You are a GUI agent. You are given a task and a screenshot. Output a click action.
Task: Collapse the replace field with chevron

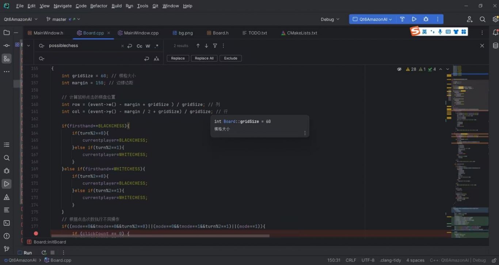point(28,46)
